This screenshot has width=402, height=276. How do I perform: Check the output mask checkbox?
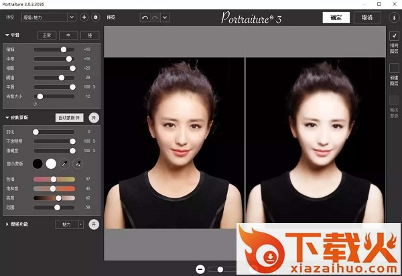(394, 100)
